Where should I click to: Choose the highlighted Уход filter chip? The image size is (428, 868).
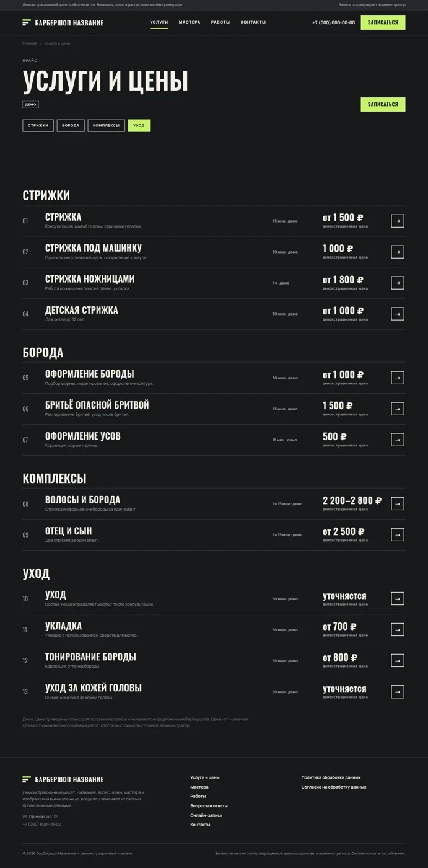(x=139, y=126)
